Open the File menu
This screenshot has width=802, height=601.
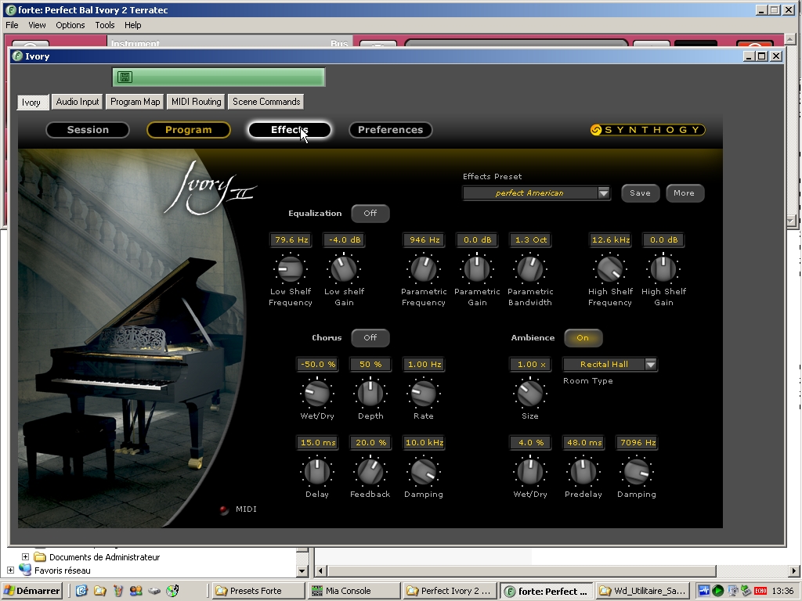click(12, 25)
